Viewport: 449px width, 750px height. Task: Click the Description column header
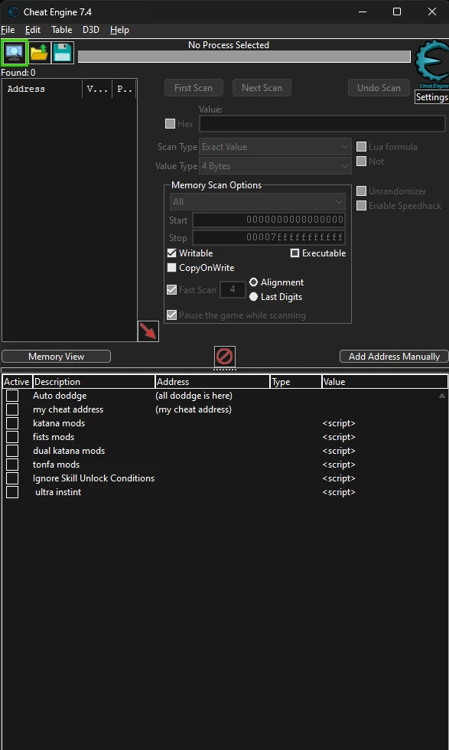coord(94,382)
